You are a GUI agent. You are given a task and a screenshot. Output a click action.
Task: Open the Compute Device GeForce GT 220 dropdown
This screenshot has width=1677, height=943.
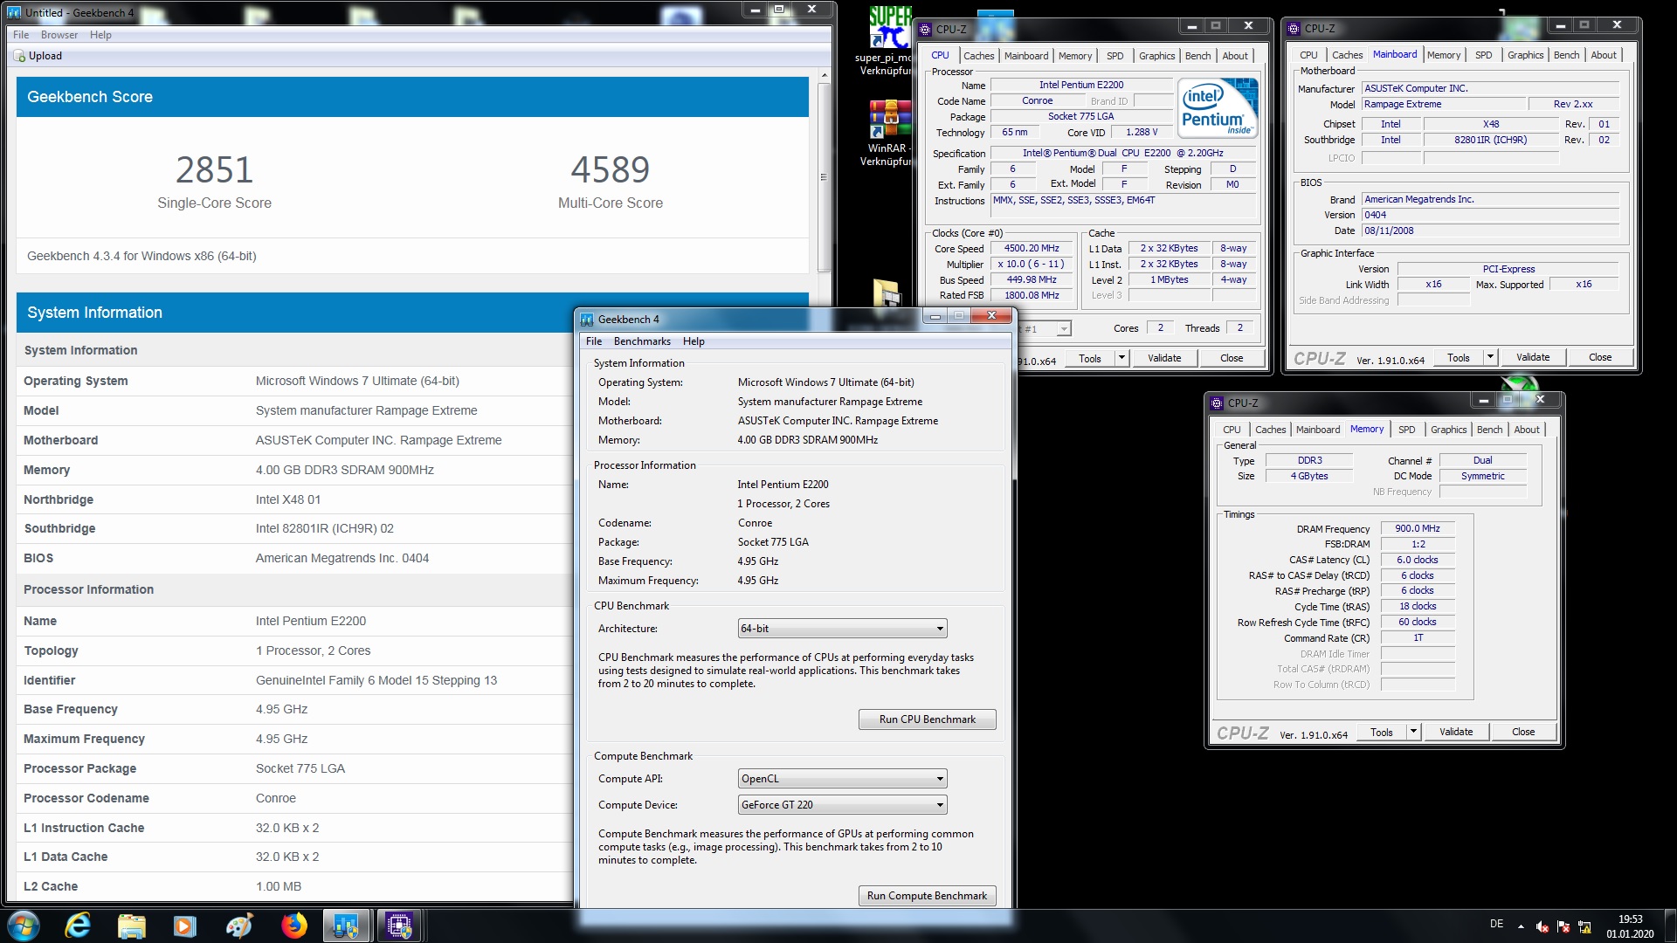[x=842, y=805]
